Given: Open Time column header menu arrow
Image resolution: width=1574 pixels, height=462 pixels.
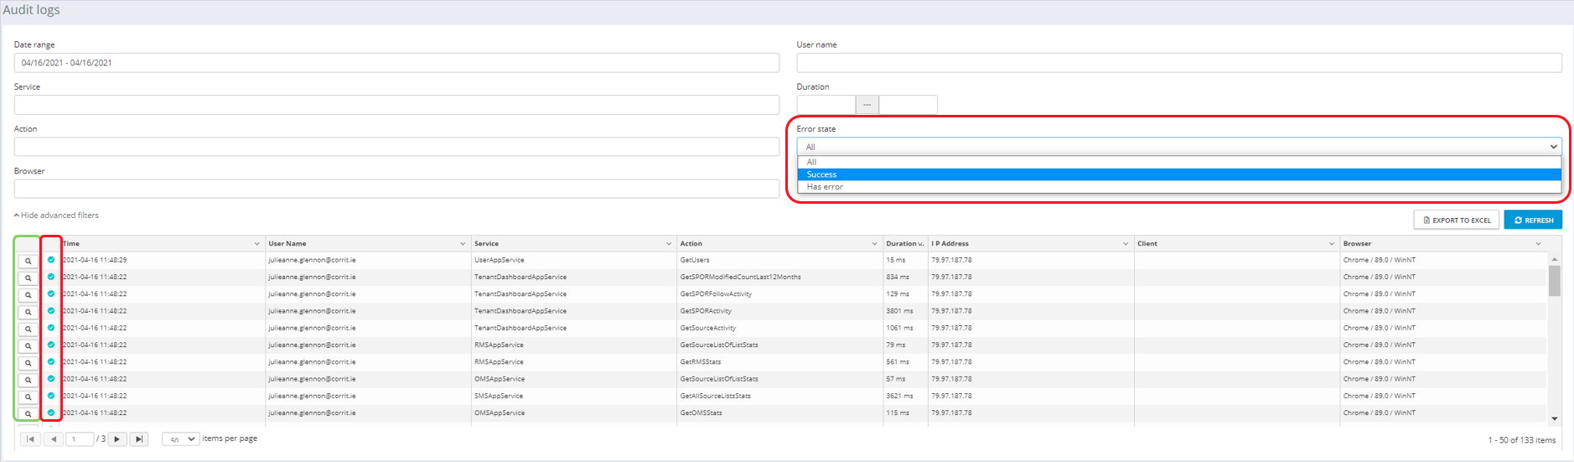Looking at the screenshot, I should click(256, 244).
